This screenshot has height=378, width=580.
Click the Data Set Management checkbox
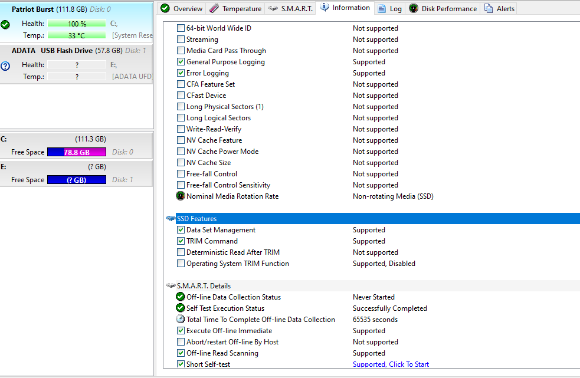click(181, 229)
